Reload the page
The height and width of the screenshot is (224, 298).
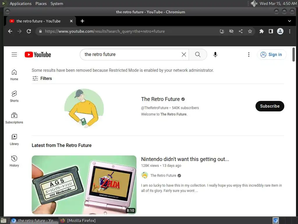pyautogui.click(x=29, y=31)
